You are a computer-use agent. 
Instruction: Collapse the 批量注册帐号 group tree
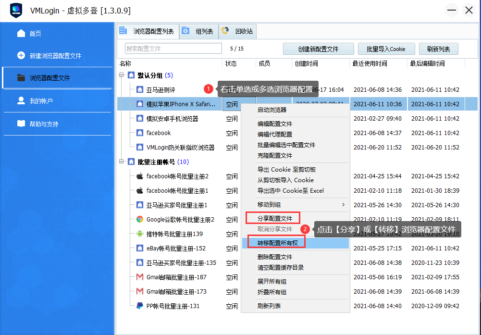click(122, 161)
